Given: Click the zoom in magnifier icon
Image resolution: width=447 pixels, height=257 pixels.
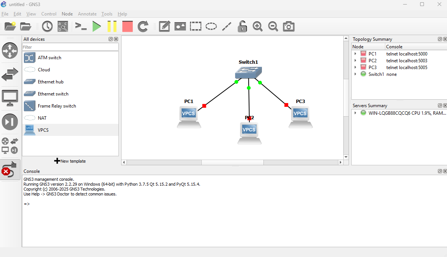Looking at the screenshot, I should pos(258,26).
